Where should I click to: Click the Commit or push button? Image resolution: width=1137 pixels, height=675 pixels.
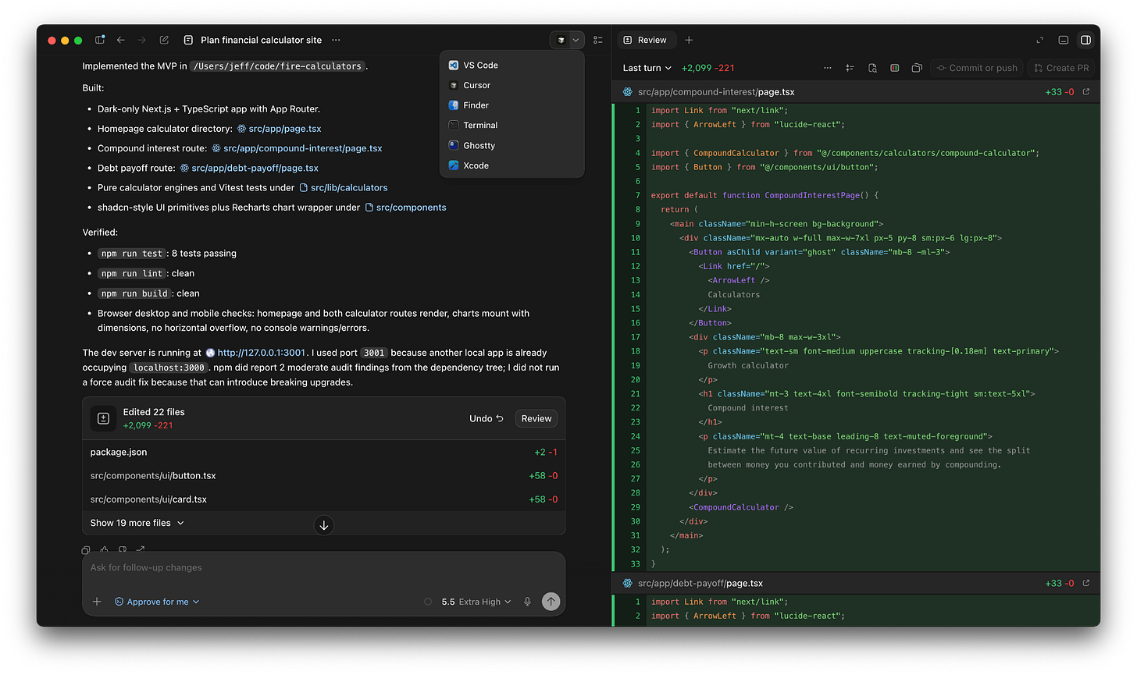click(x=977, y=68)
